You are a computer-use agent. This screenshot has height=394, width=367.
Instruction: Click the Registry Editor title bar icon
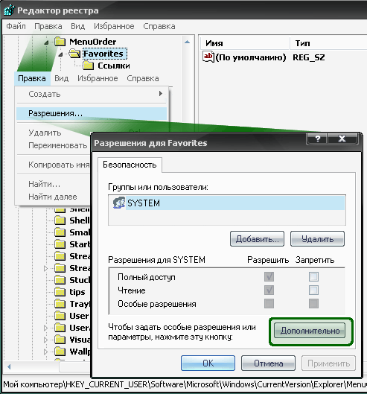pos(9,10)
